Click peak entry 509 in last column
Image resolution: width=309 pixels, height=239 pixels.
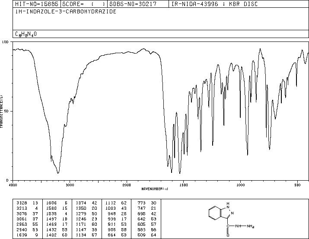147,235
